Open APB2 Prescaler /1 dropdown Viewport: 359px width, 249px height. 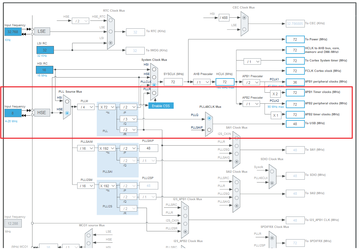point(252,104)
